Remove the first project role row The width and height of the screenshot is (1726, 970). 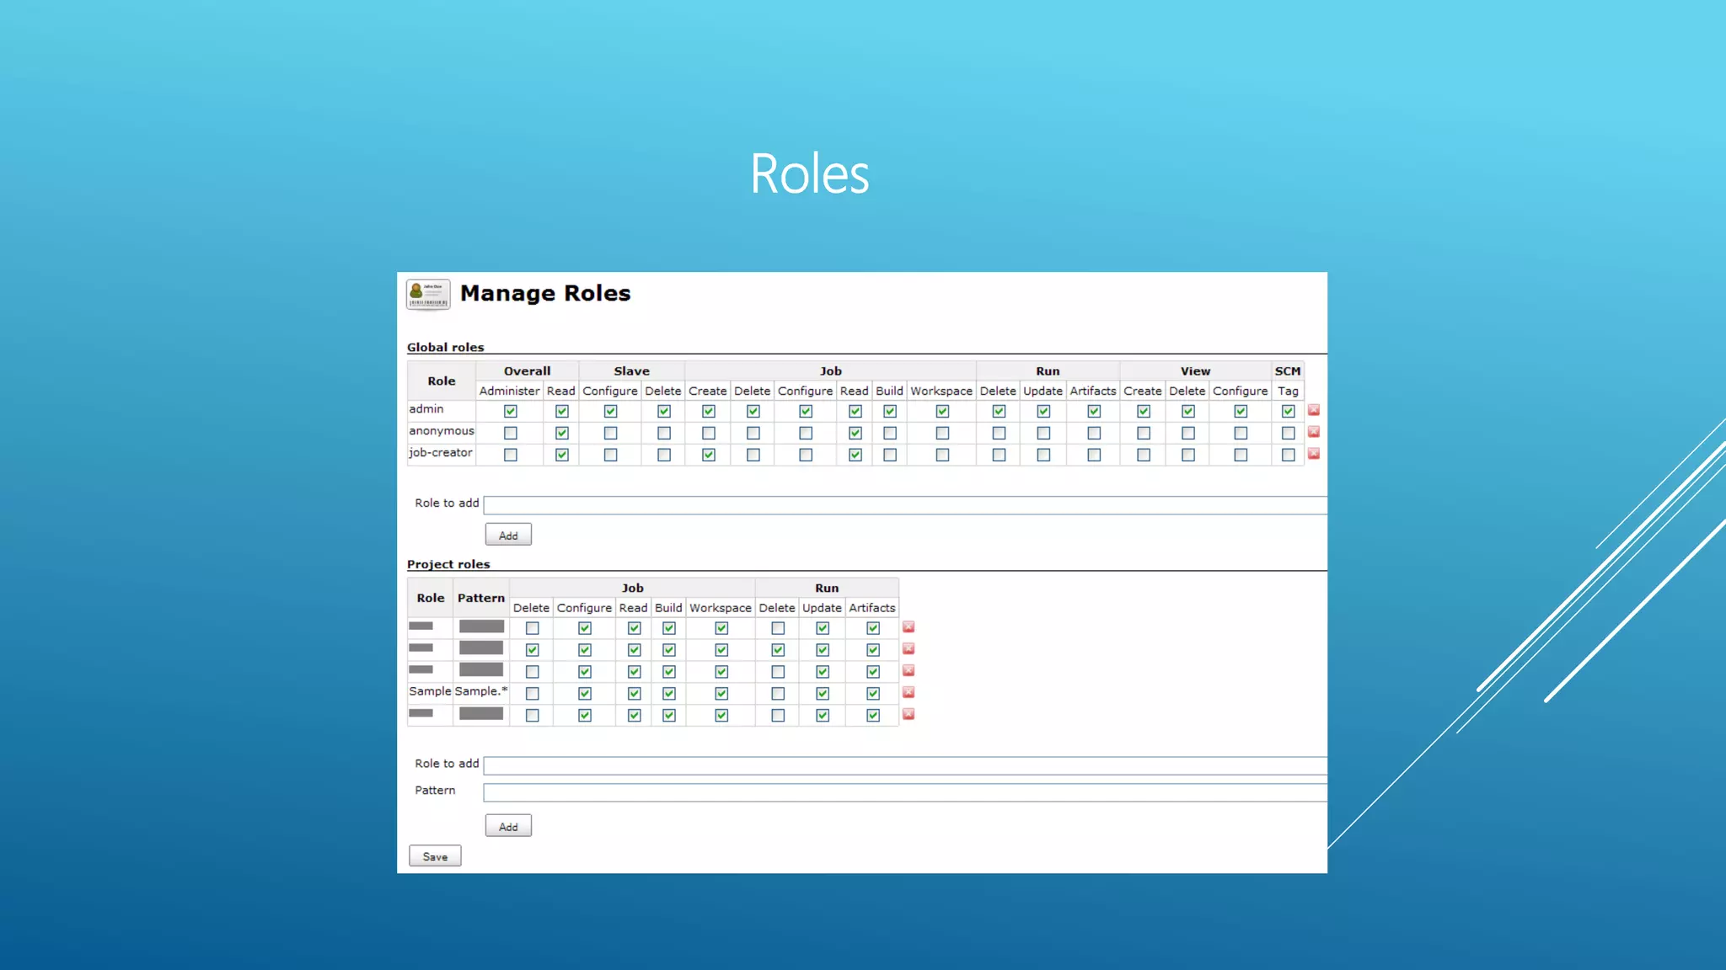click(909, 627)
